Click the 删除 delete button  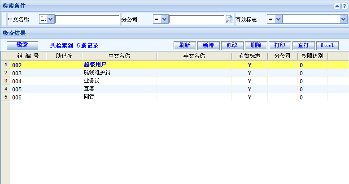pos(256,45)
